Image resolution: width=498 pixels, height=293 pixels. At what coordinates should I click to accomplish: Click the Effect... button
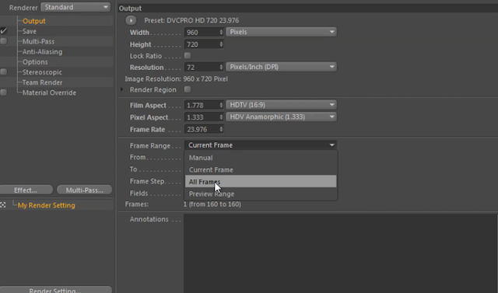(x=26, y=190)
